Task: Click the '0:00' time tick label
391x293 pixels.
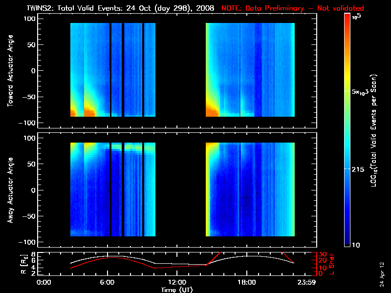Action: (x=44, y=283)
